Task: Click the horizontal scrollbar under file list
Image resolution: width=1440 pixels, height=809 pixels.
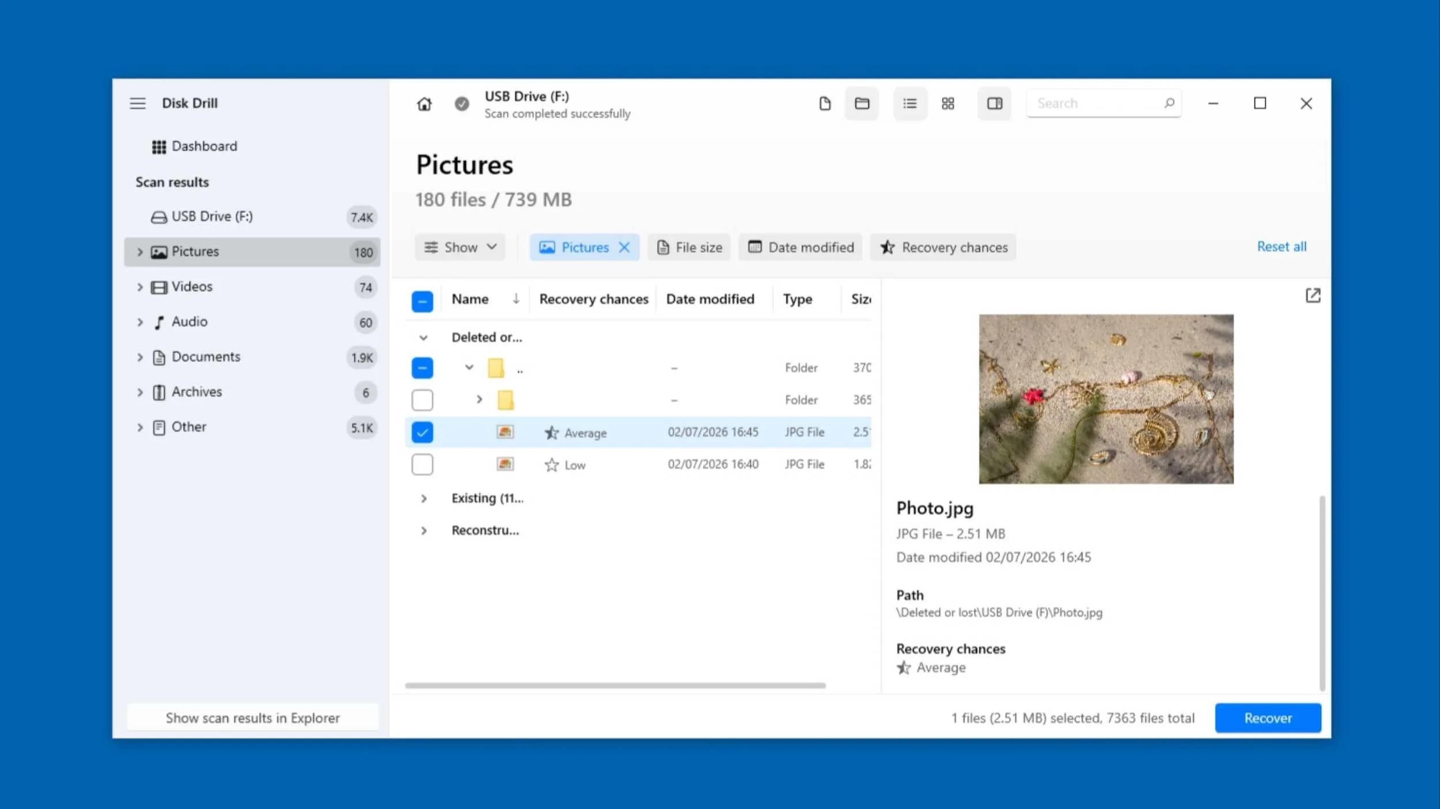Action: 615,686
